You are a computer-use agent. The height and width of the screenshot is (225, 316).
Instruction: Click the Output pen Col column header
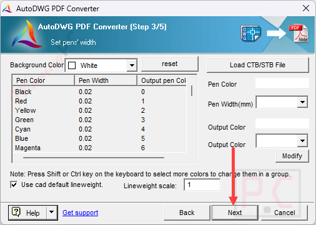(162, 80)
